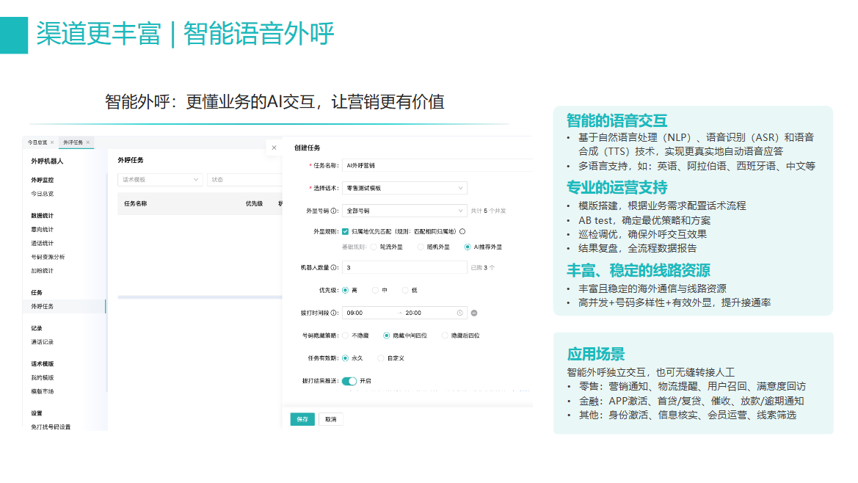
Task: Click the info icon beside 拨打时间段
Action: [334, 313]
